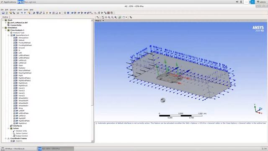
Task: Click the XYZ axis triad in viewer
Action: point(258,109)
